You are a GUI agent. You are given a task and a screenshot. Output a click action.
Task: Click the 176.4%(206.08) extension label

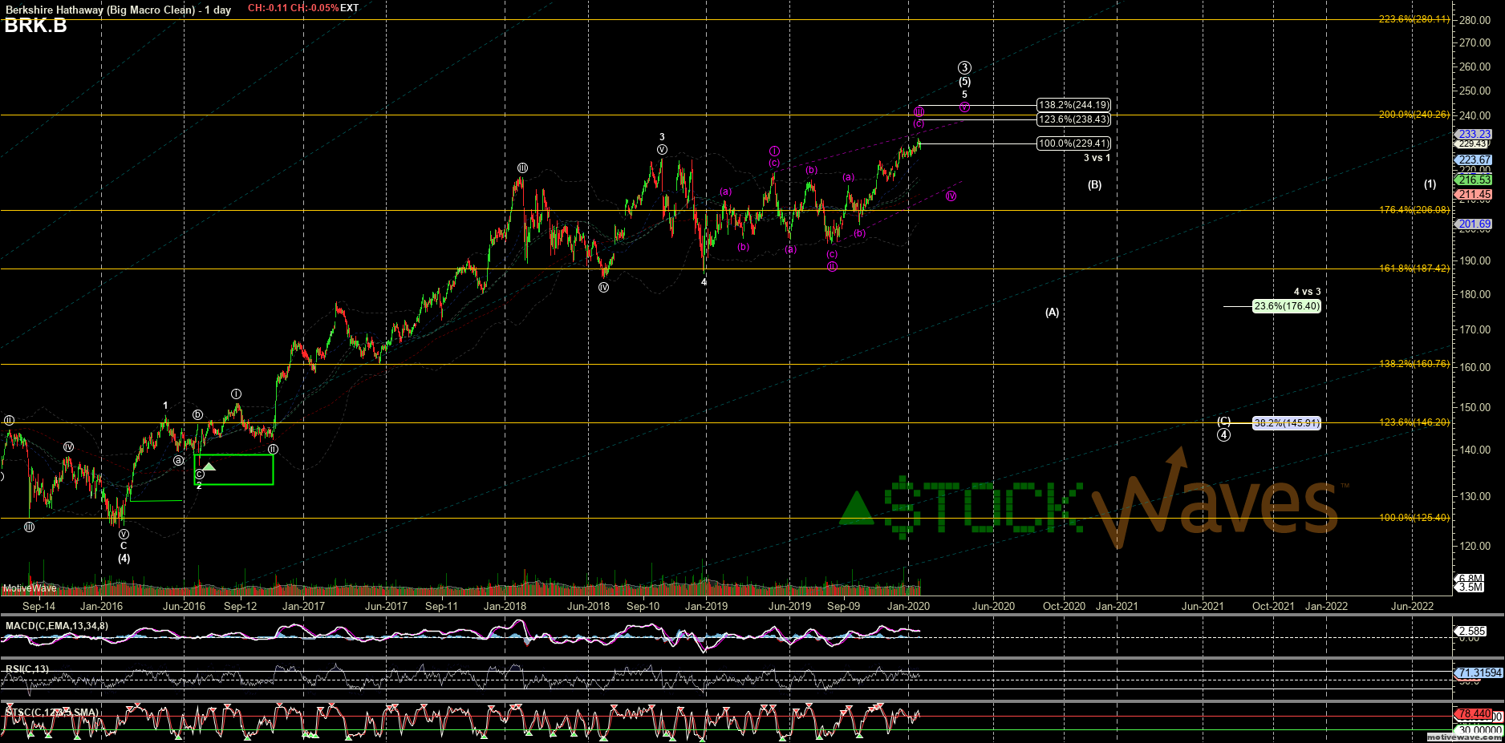pyautogui.click(x=1414, y=210)
